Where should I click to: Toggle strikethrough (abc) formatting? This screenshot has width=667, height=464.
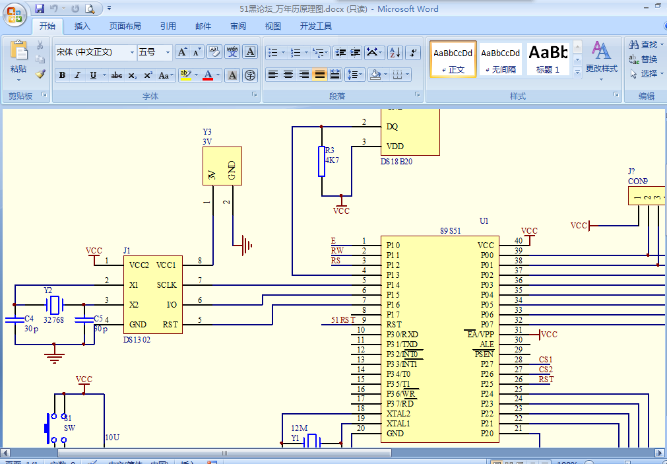pos(117,75)
